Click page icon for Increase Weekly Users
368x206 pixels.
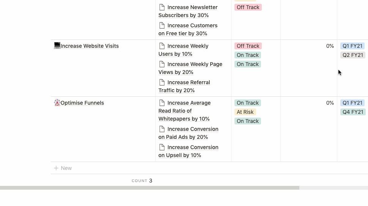tap(162, 46)
